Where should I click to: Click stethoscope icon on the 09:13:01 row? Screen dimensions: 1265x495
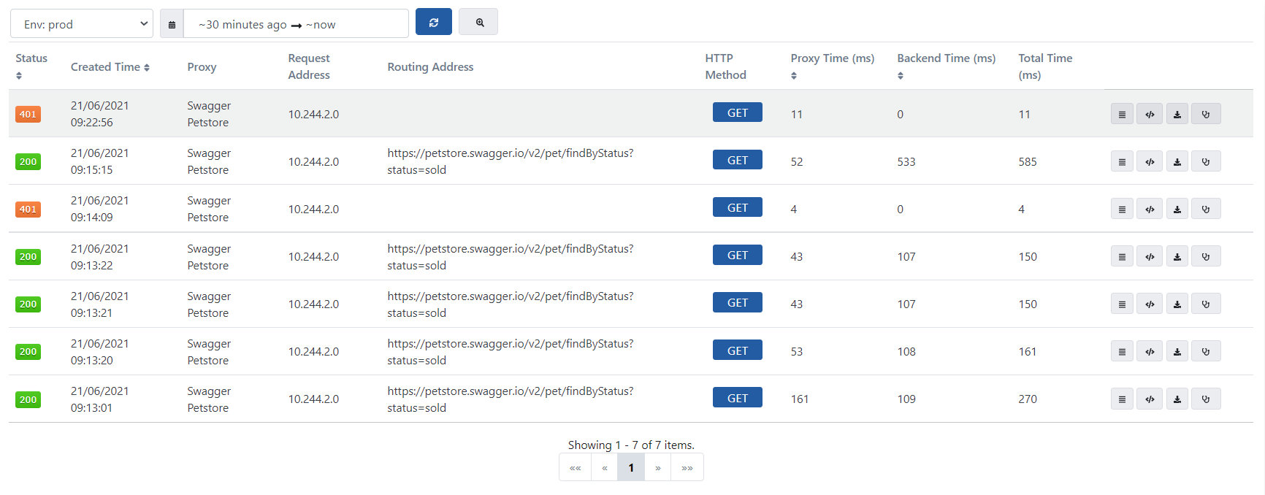pos(1206,399)
